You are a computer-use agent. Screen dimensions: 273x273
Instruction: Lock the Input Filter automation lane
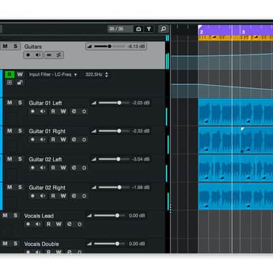pyautogui.click(x=20, y=83)
